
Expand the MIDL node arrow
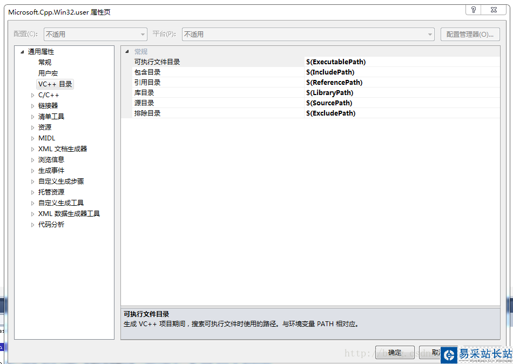coord(32,138)
